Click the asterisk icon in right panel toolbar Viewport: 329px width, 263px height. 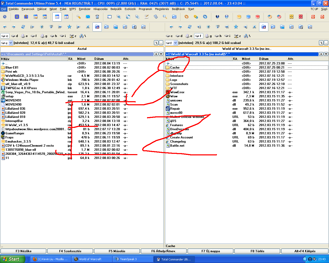pos(208,27)
